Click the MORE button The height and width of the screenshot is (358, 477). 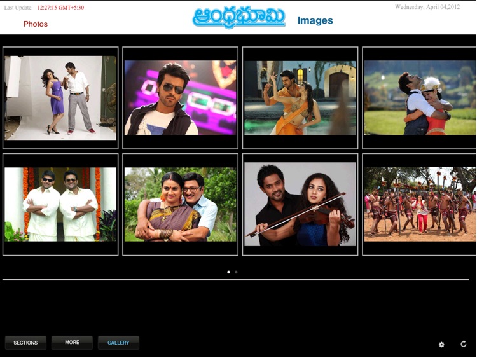(72, 343)
